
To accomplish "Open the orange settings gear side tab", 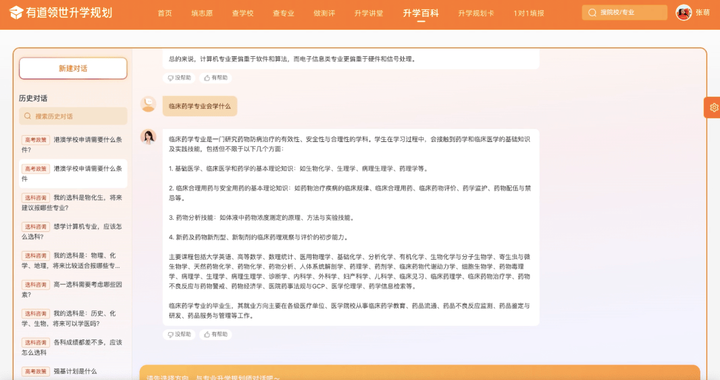I will point(713,108).
